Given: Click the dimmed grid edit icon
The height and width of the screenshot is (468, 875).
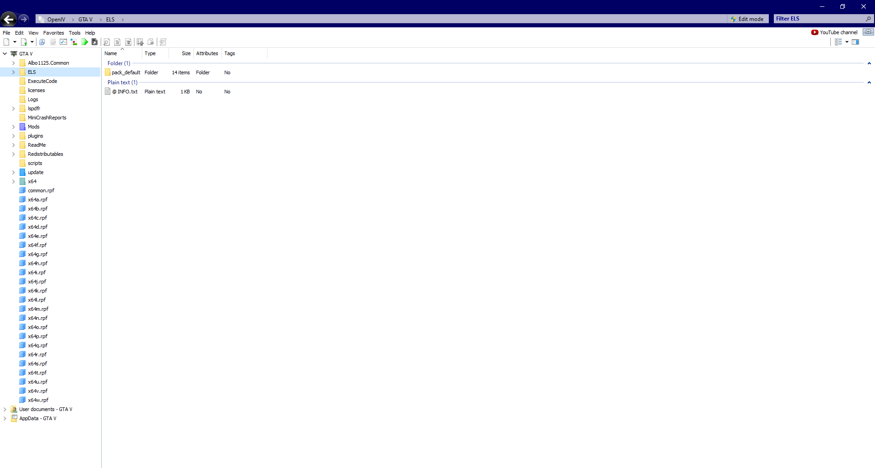Looking at the screenshot, I should coord(53,42).
